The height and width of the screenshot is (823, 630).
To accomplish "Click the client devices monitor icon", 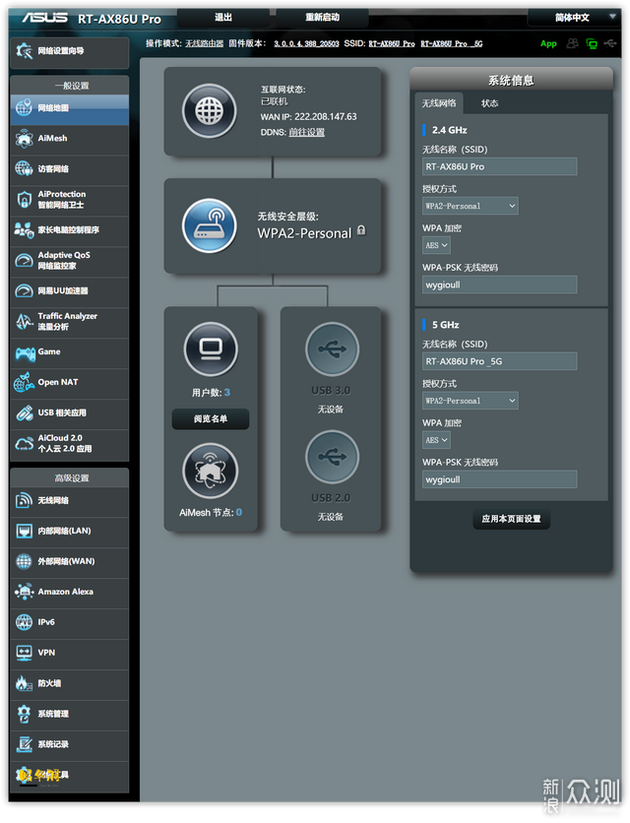I will [211, 349].
